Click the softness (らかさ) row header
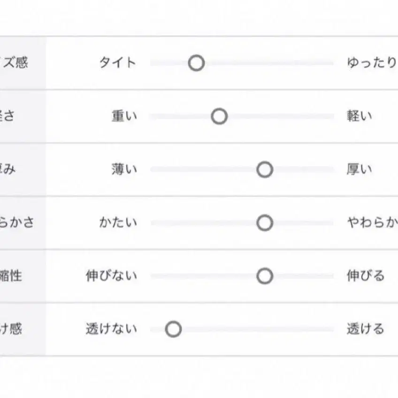The height and width of the screenshot is (398, 398). tap(19, 222)
